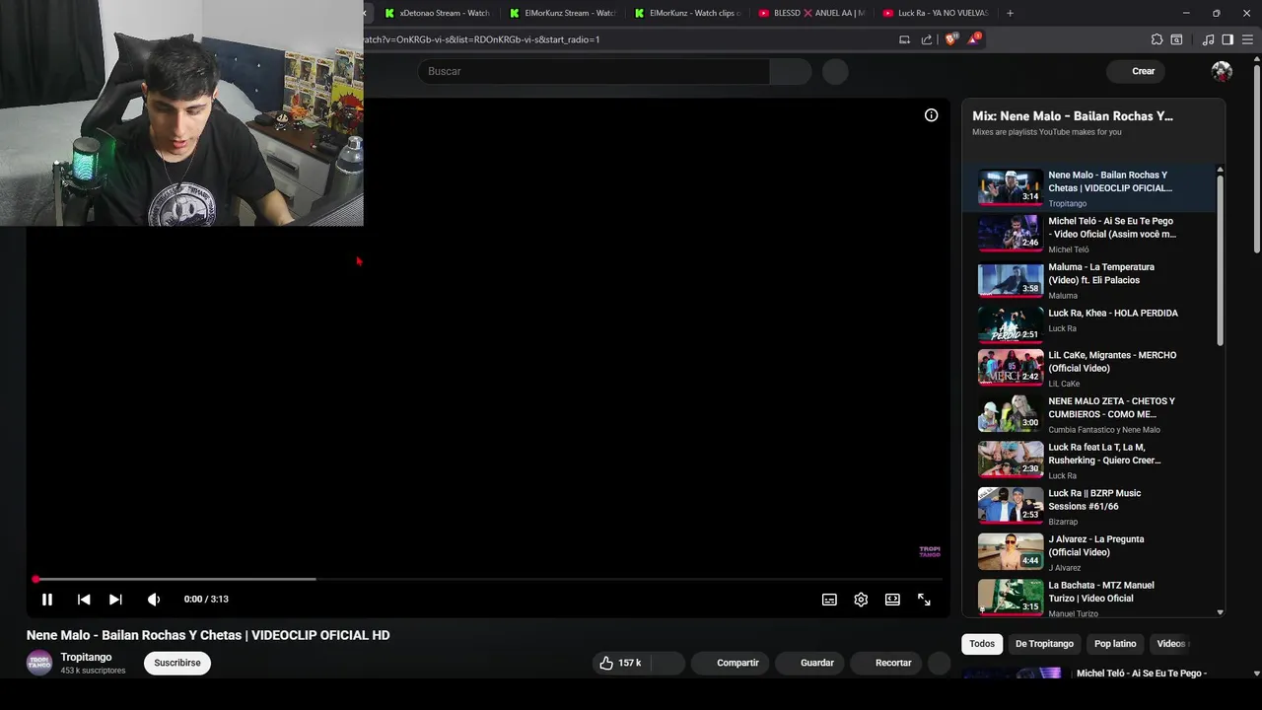Open a new browser tab

(x=1010, y=13)
